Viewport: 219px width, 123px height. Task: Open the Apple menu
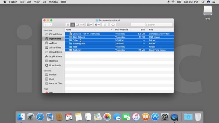4,2
